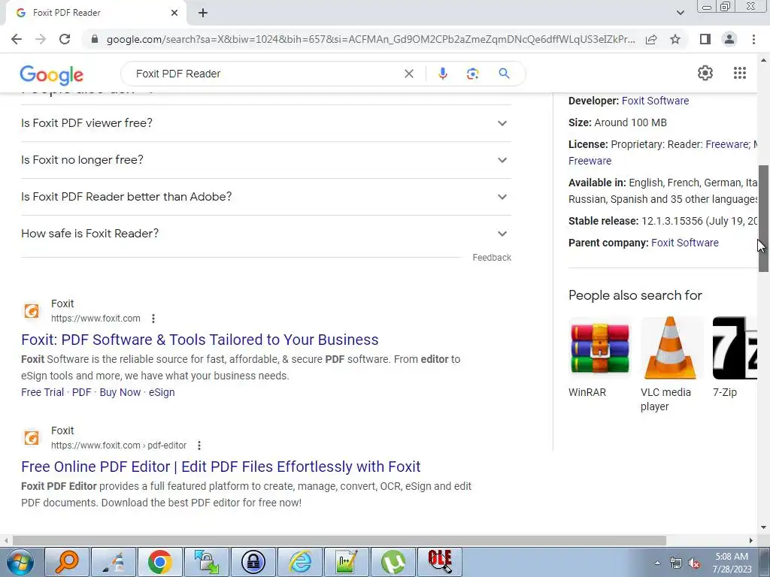The height and width of the screenshot is (577, 770).
Task: Clear the search box with the X
Action: 408,74
